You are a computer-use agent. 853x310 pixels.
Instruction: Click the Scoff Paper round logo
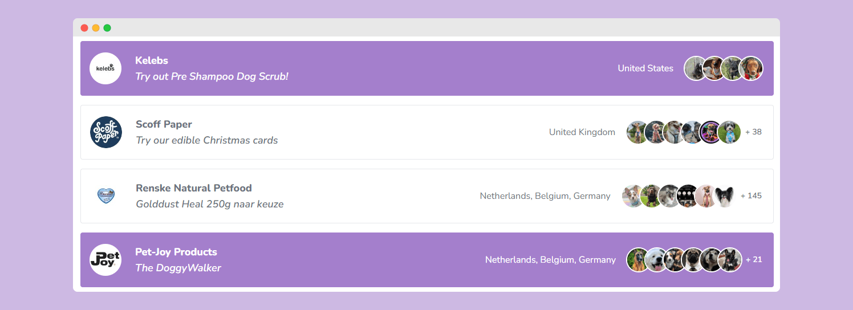click(x=106, y=132)
